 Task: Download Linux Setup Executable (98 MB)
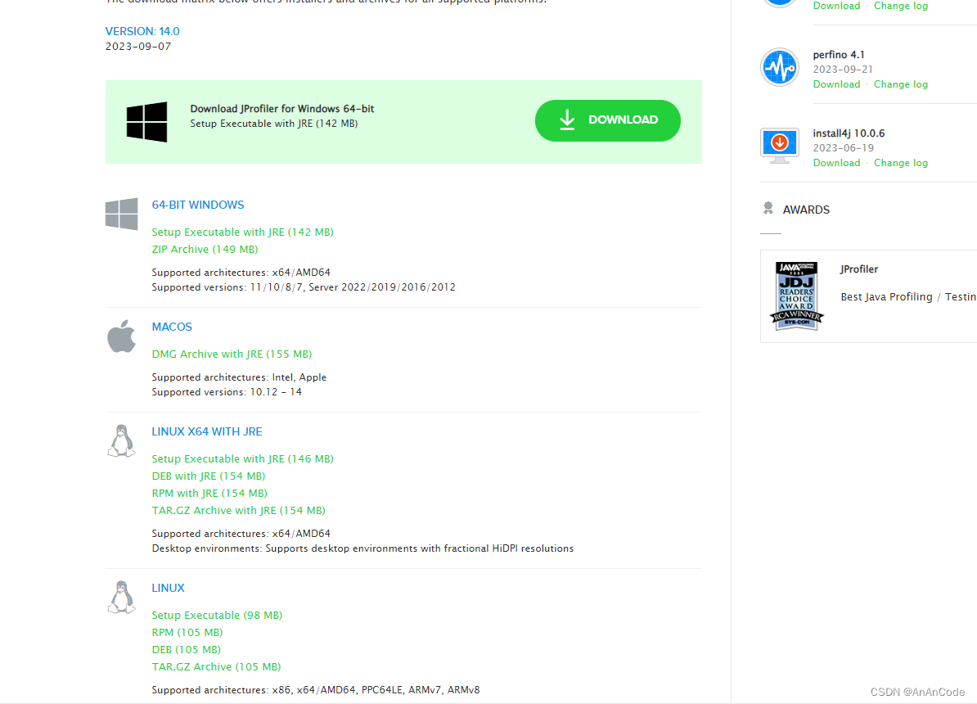point(217,615)
